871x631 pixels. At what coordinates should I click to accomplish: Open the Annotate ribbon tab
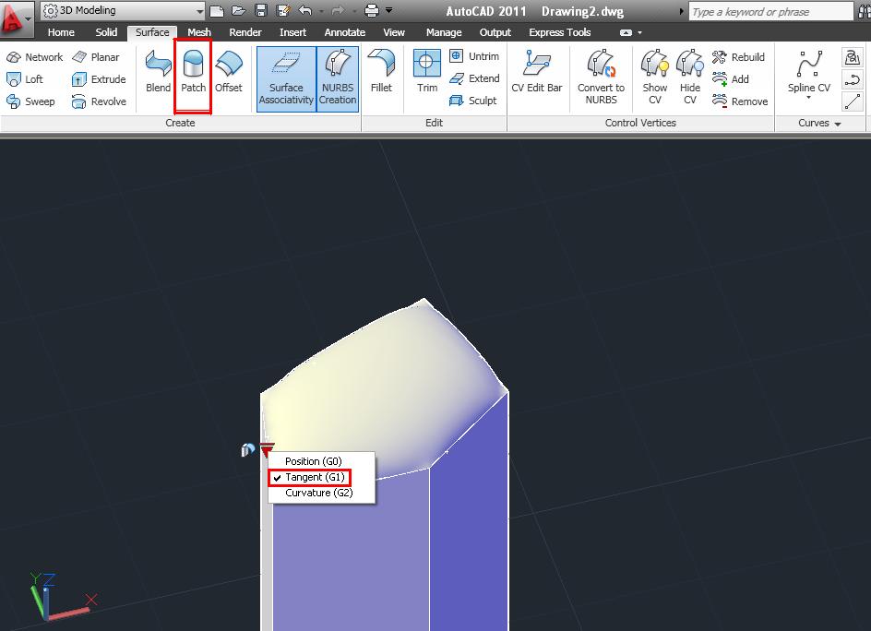344,32
